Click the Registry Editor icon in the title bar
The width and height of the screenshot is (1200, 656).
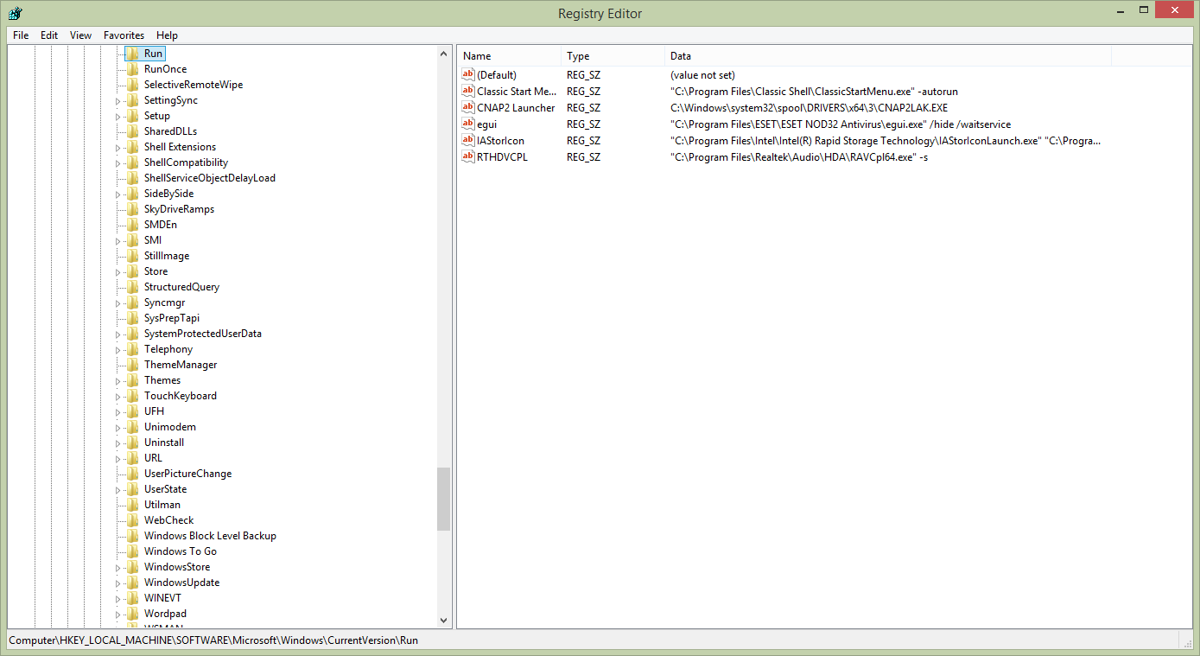tap(15, 13)
